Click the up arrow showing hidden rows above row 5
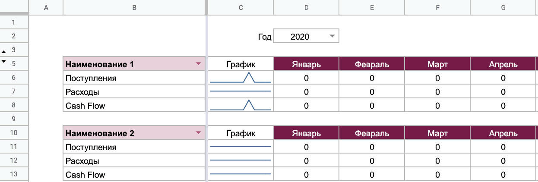The height and width of the screenshot is (182, 538). [4, 51]
